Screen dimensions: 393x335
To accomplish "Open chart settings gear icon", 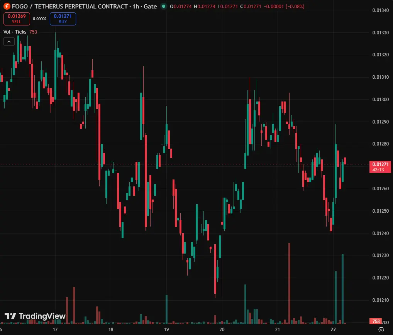I will pyautogui.click(x=381, y=330).
